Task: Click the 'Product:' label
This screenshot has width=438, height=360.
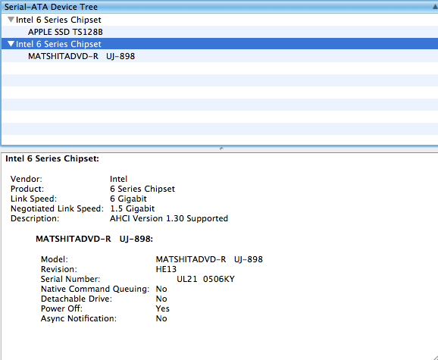Action: (x=27, y=189)
